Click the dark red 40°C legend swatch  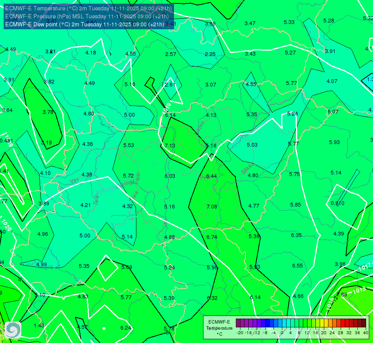(364, 323)
